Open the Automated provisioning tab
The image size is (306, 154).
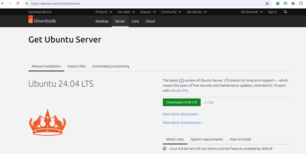point(111,66)
